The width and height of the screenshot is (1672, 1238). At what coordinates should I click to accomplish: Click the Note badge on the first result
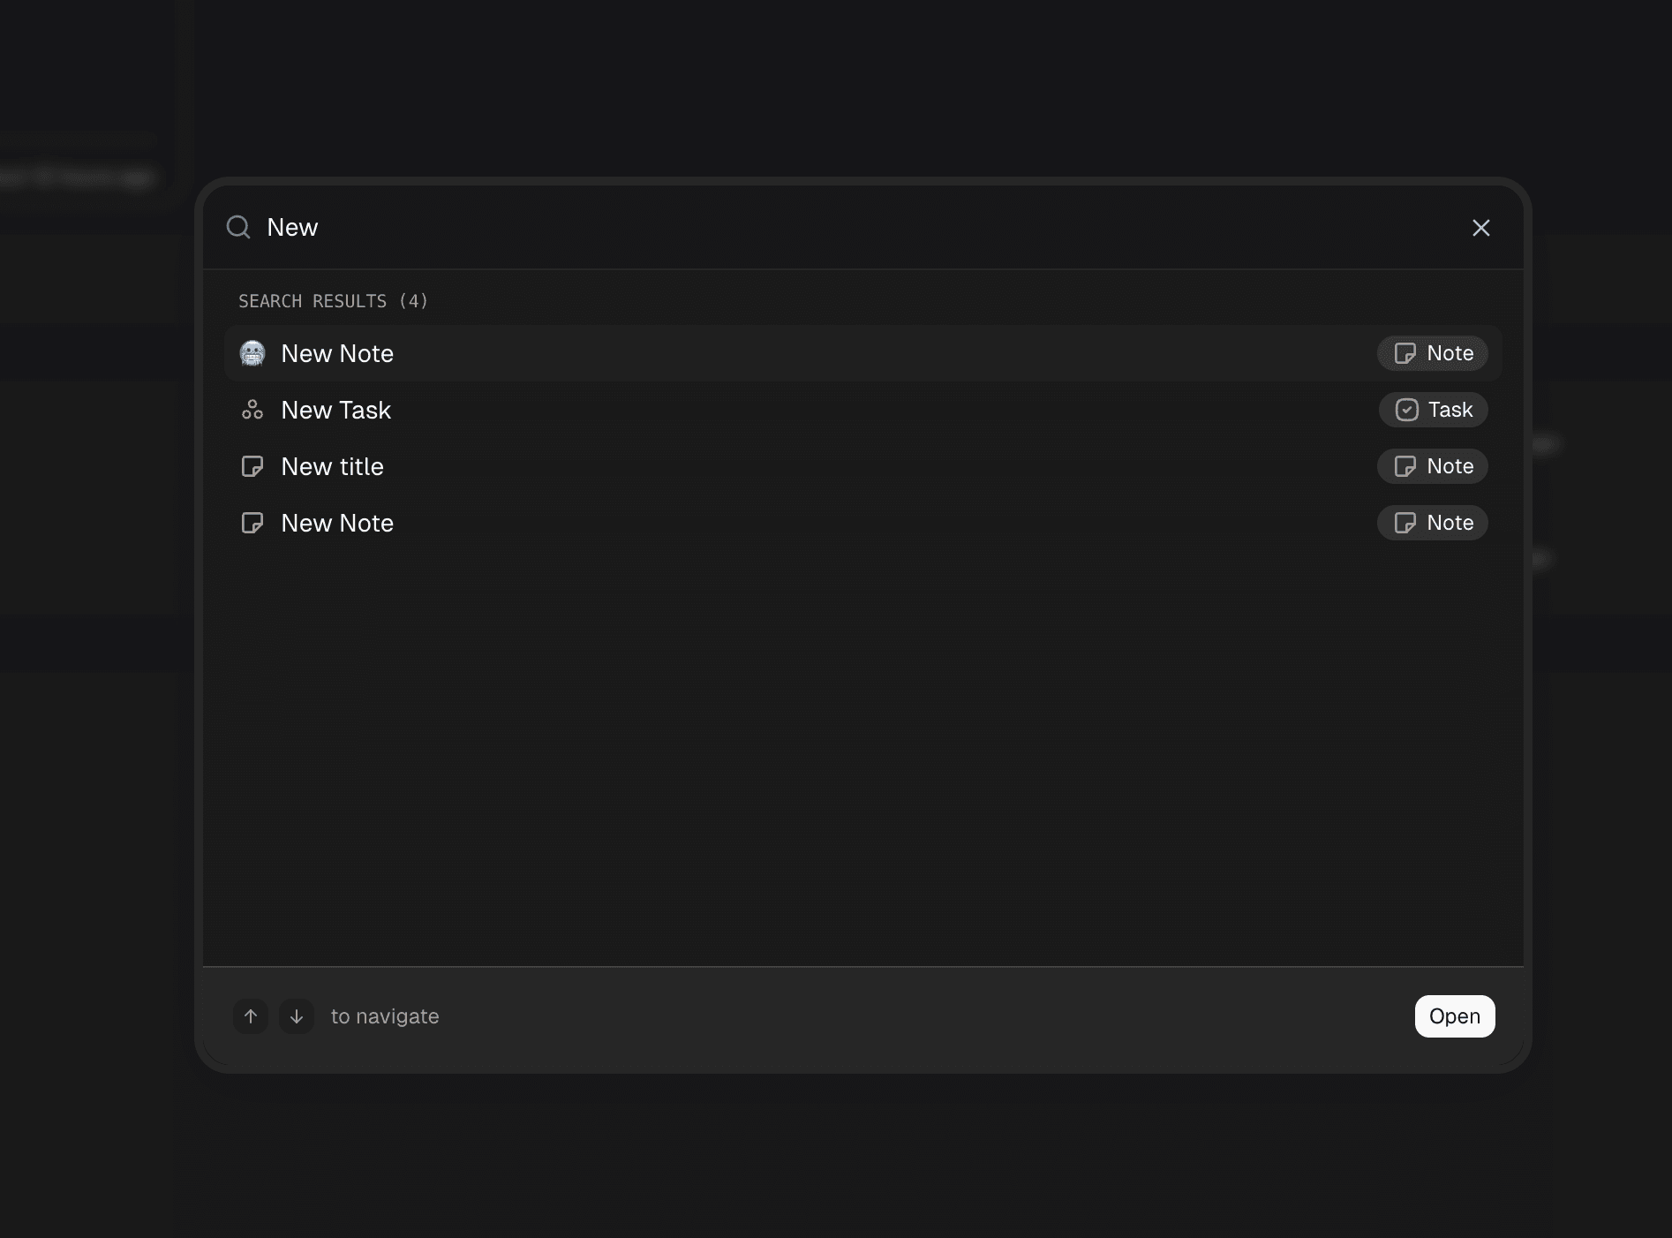pos(1432,353)
